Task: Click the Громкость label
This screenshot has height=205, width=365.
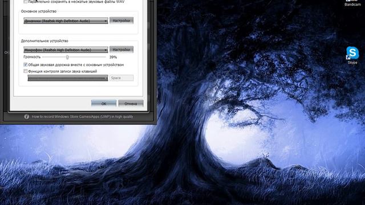Action: [x=32, y=57]
